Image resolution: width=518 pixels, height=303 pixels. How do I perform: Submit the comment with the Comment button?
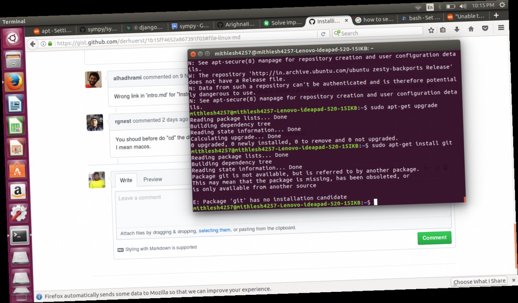[434, 237]
